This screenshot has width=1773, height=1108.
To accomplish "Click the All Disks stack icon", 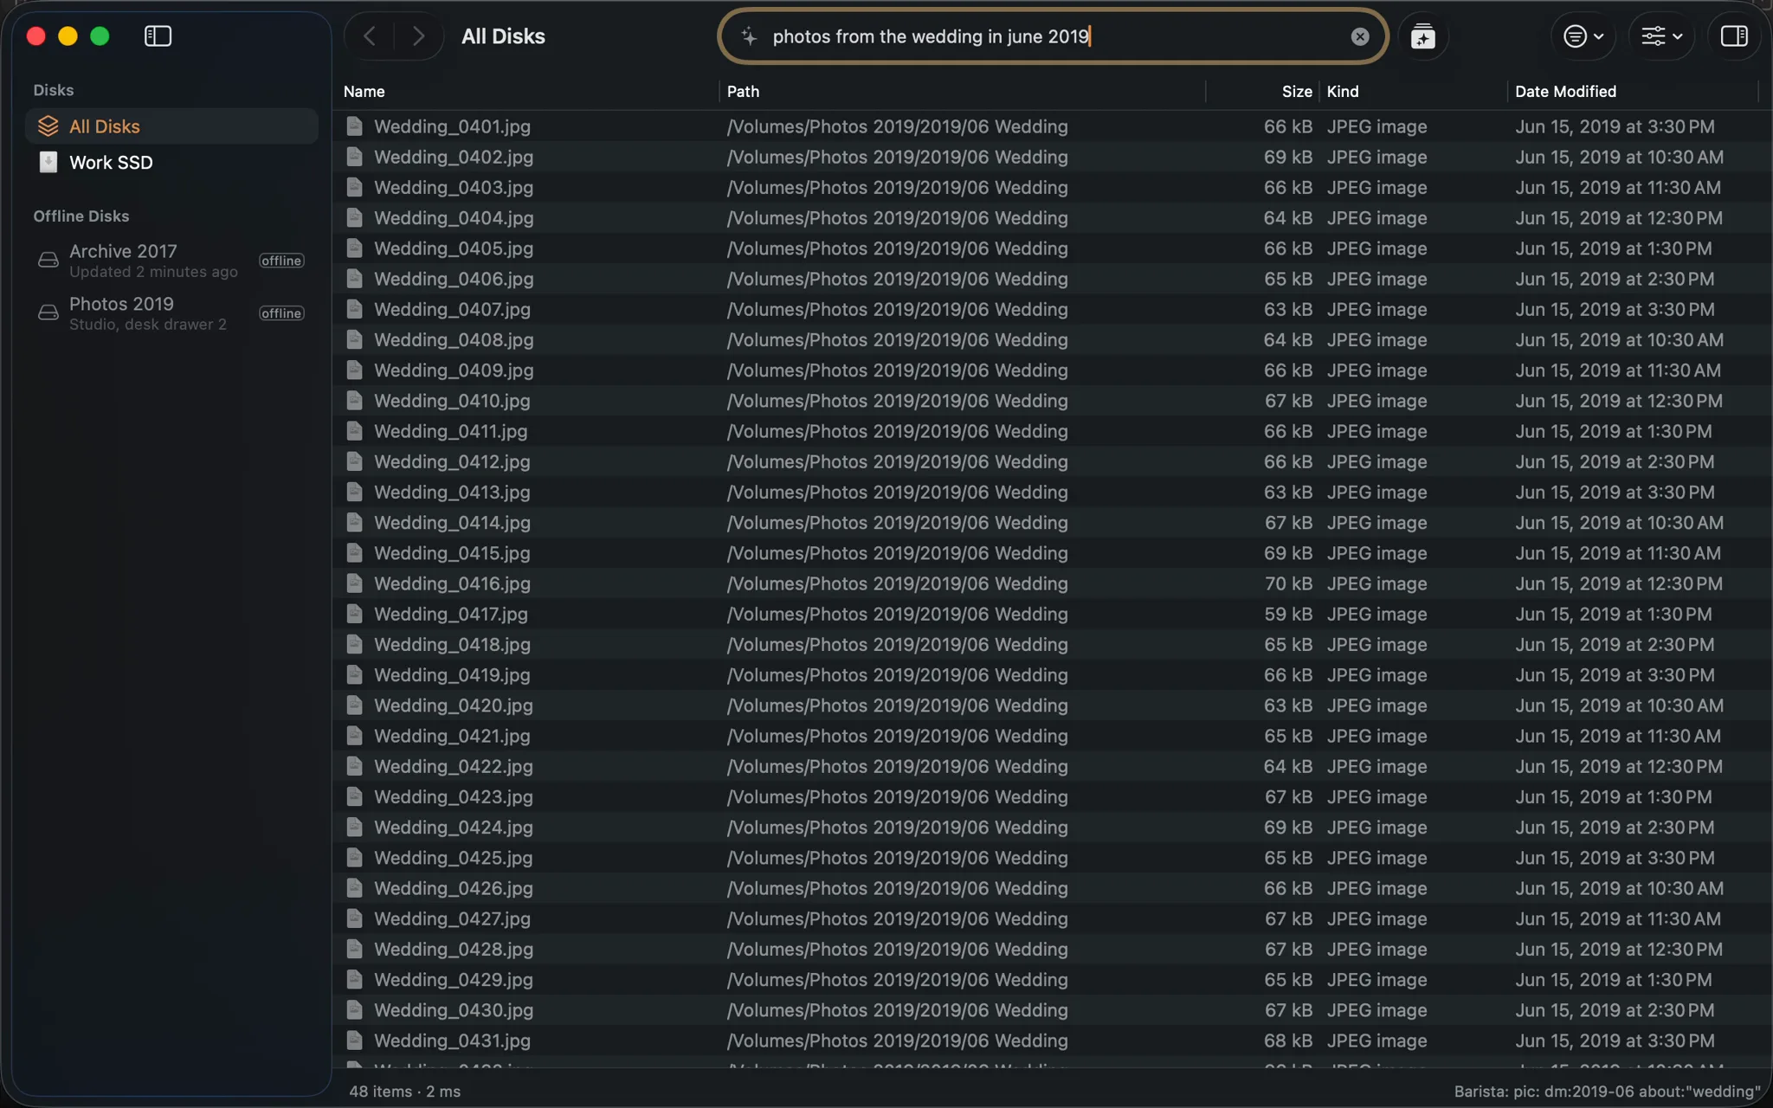I will 48,126.
